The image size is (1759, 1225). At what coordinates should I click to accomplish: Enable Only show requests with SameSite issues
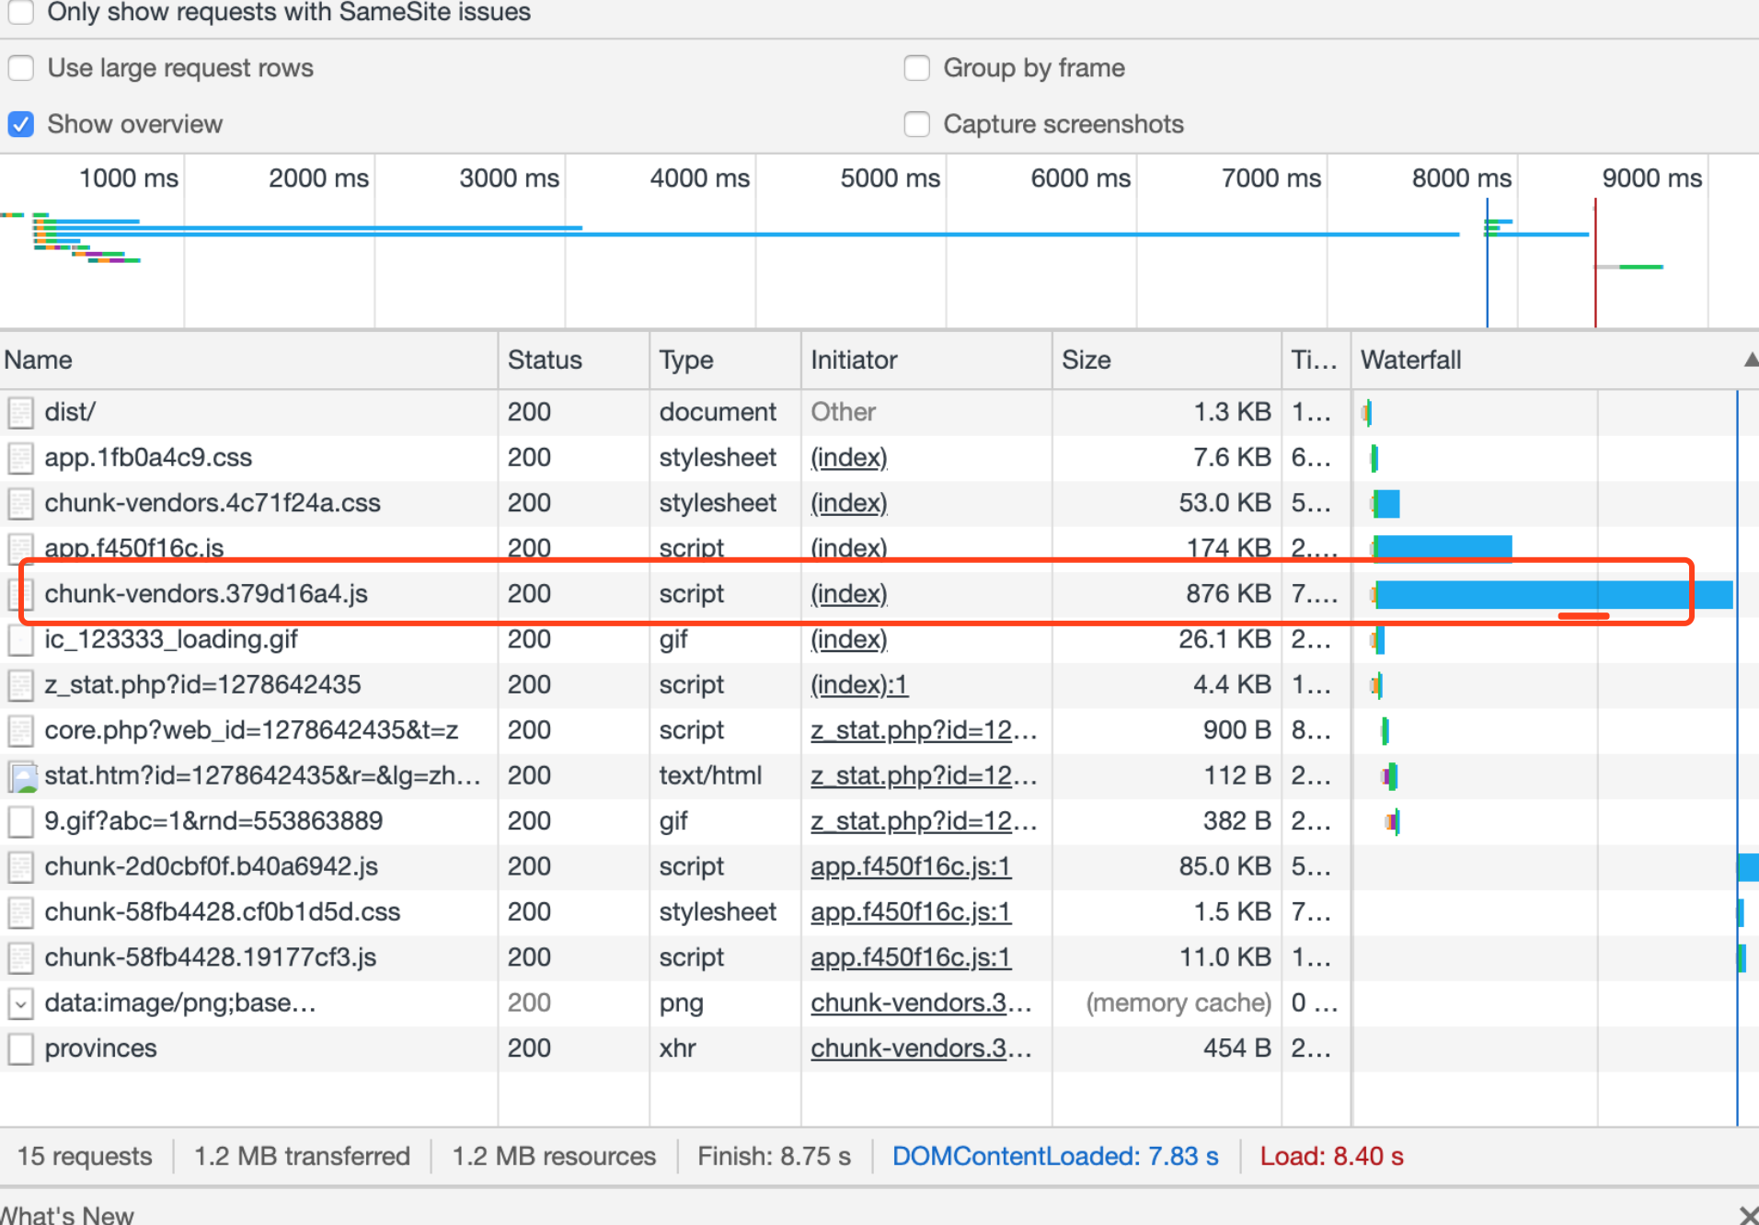20,11
